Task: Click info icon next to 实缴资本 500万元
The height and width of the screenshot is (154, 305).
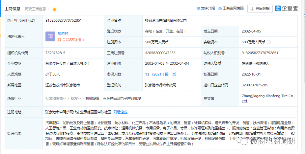Action: coord(269,42)
